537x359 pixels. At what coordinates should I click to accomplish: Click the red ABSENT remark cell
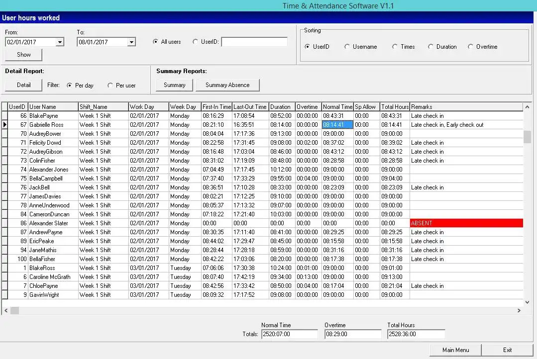coord(466,223)
